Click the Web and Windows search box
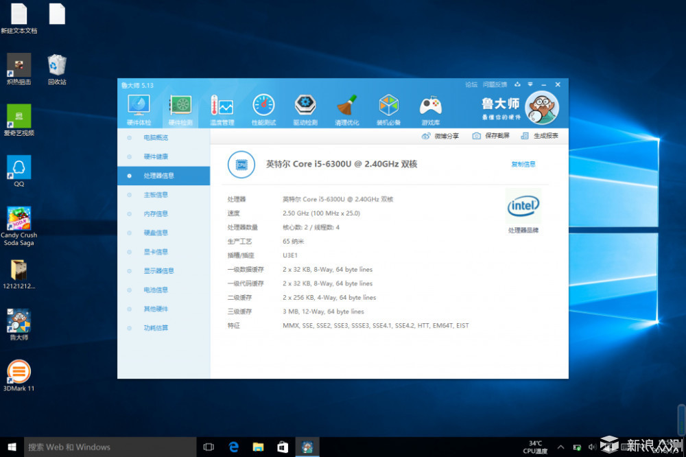The height and width of the screenshot is (457, 686). tap(110, 447)
